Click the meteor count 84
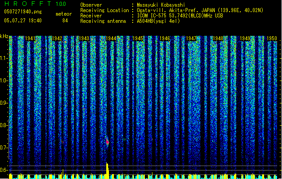 coord(65,21)
